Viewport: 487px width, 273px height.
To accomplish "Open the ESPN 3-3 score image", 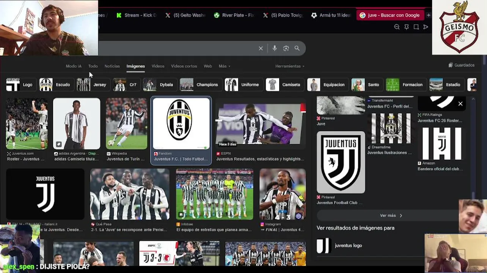I will [x=179, y=253].
